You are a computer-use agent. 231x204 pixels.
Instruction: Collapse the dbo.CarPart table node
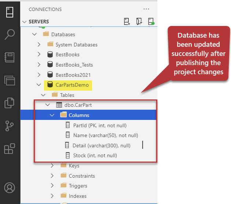click(47, 105)
